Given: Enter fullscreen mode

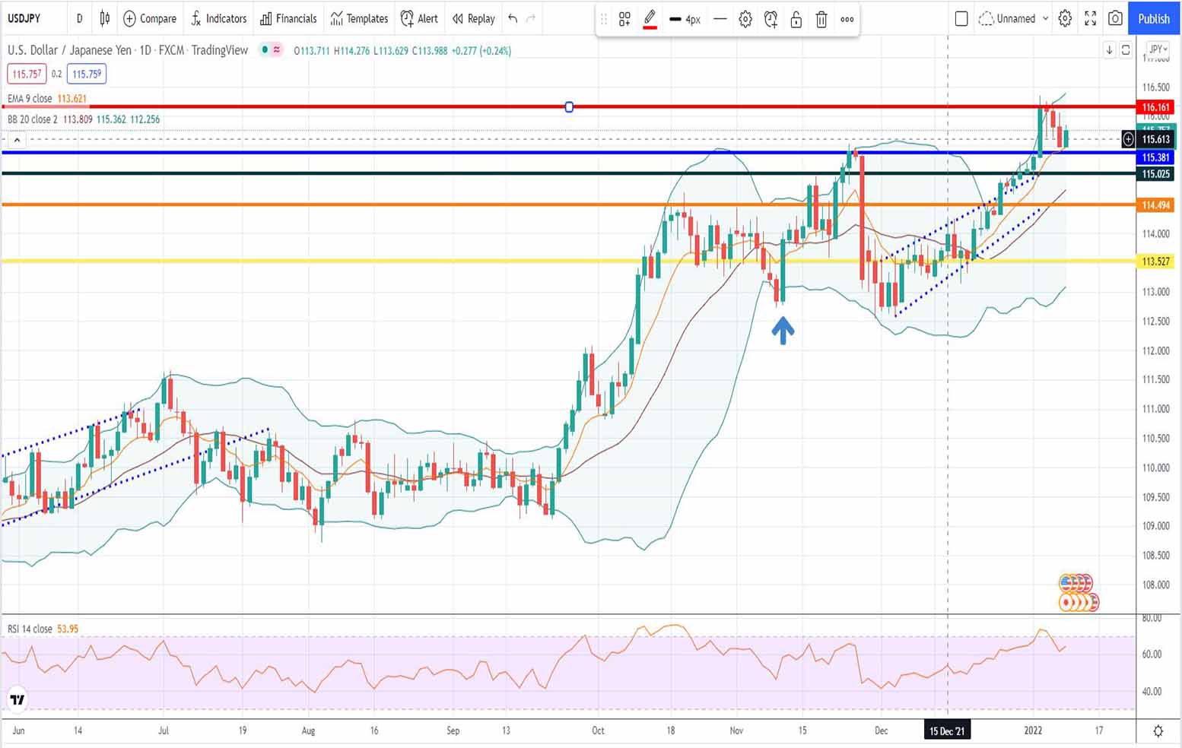Looking at the screenshot, I should point(1090,18).
